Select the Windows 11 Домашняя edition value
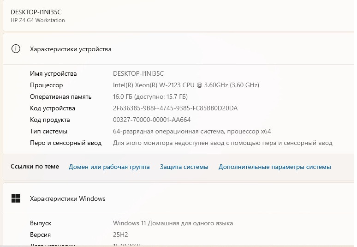The height and width of the screenshot is (247, 357). 173,223
